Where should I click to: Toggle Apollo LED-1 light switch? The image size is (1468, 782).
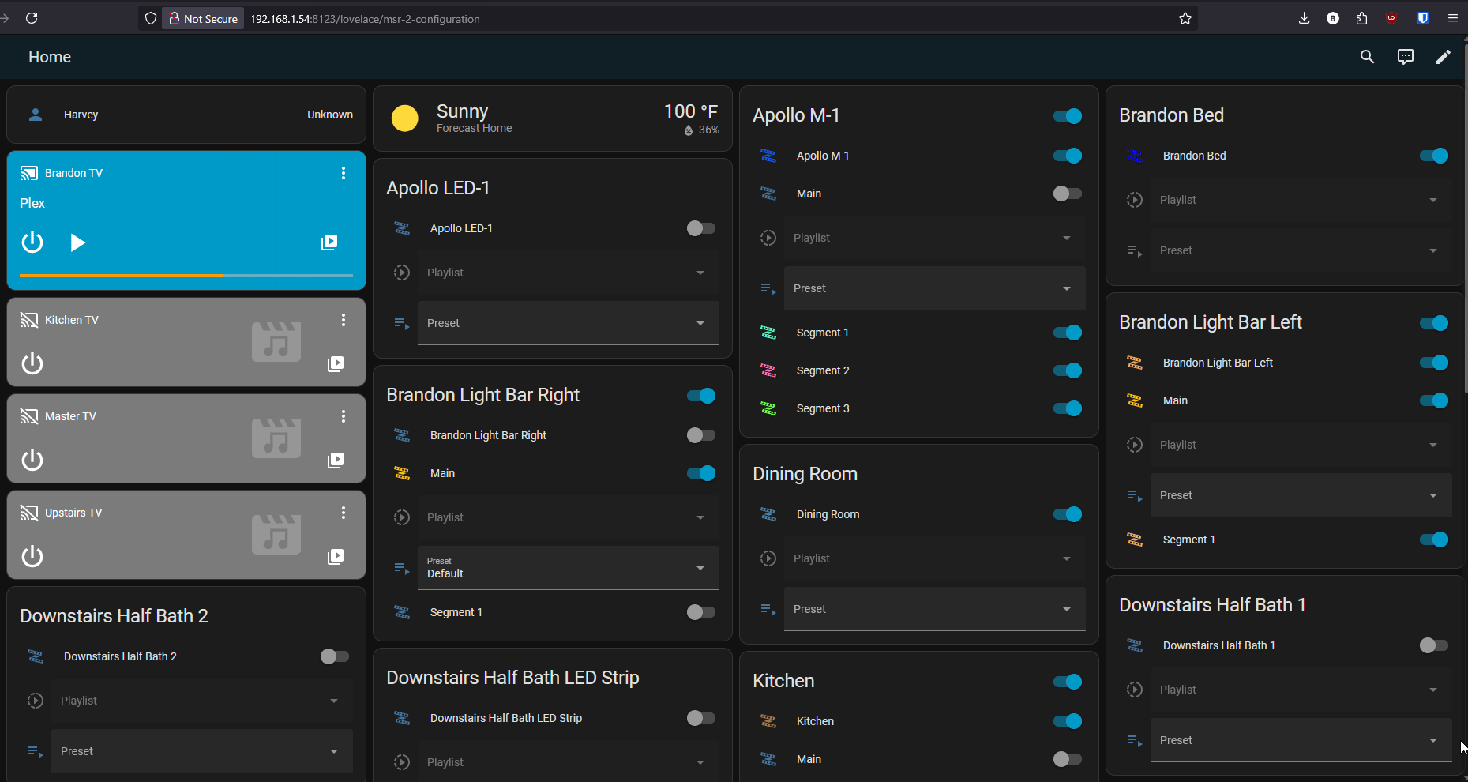700,228
